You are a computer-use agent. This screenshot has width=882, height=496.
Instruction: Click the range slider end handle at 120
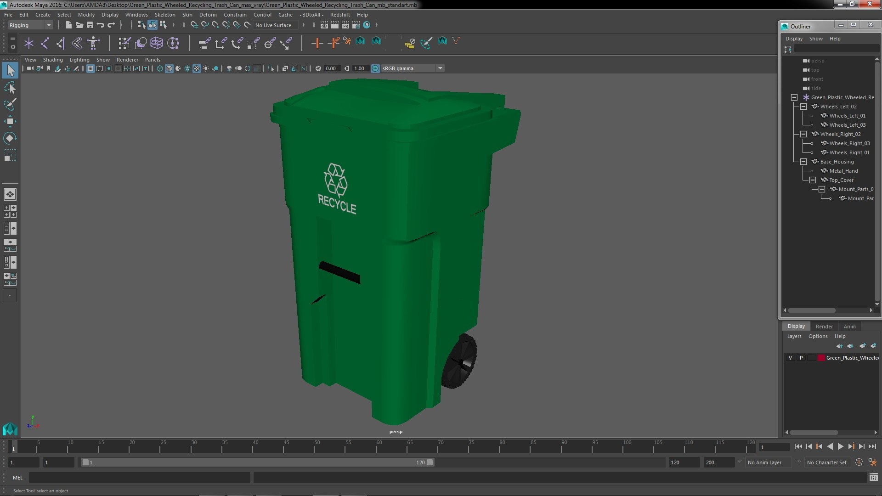click(x=430, y=462)
